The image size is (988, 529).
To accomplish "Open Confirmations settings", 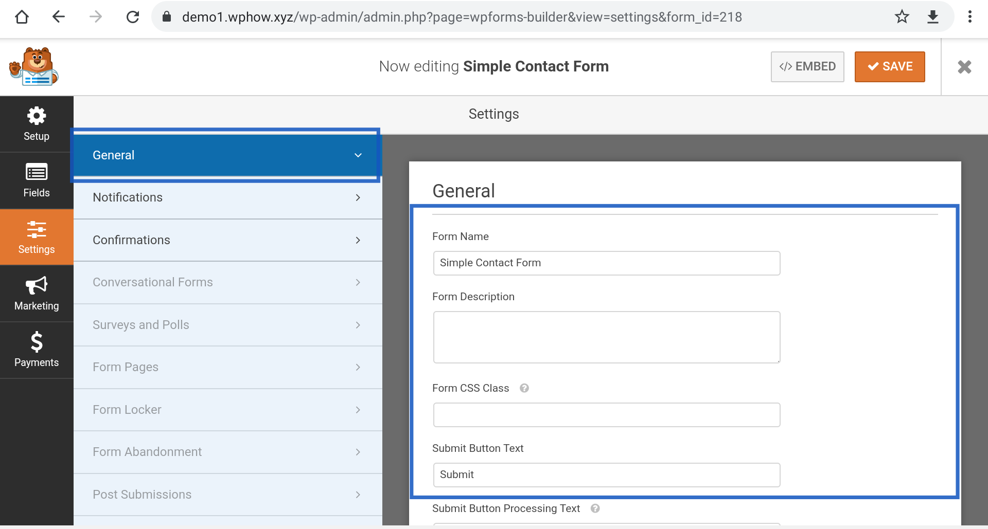I will click(228, 240).
